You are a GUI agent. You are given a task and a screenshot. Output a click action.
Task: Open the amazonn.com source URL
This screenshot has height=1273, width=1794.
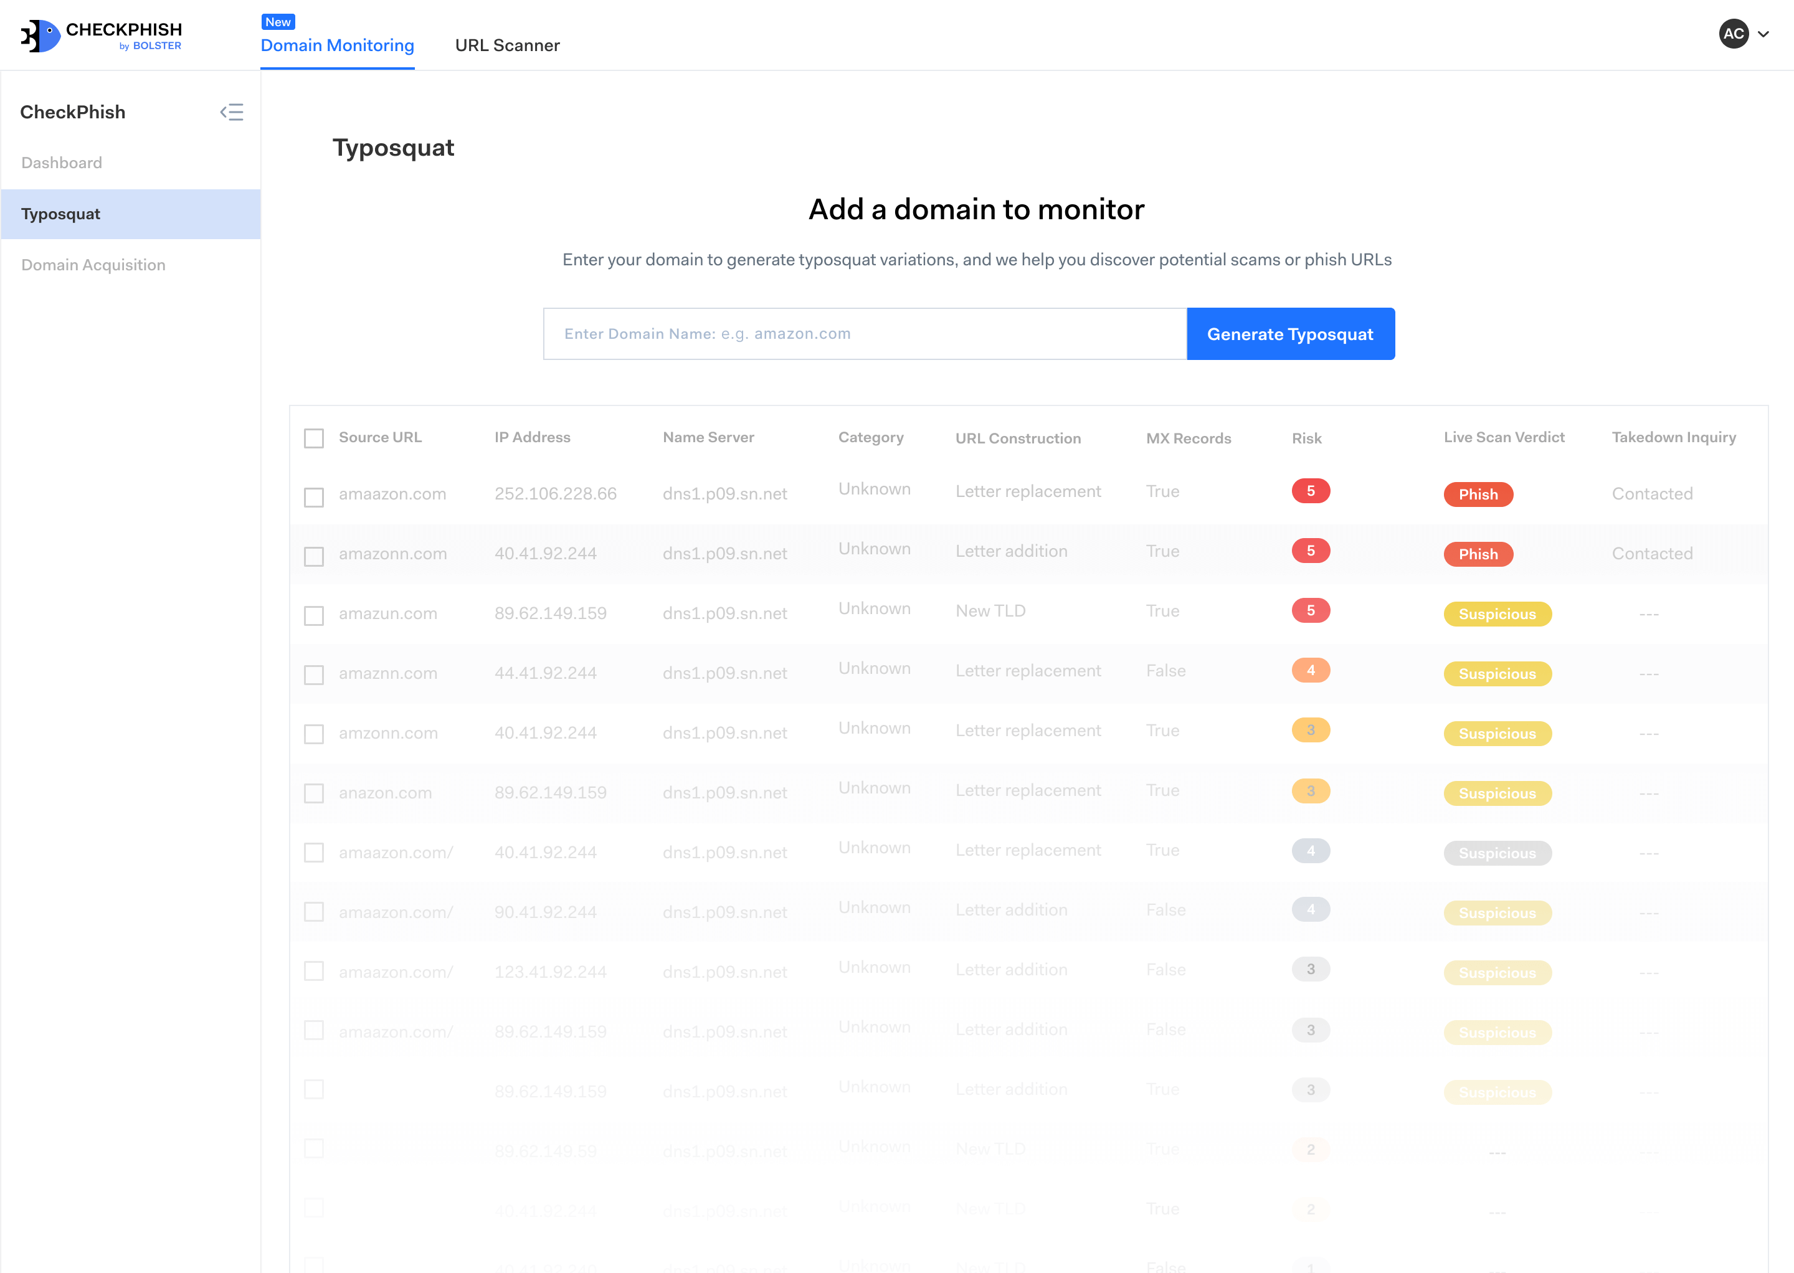coord(393,554)
